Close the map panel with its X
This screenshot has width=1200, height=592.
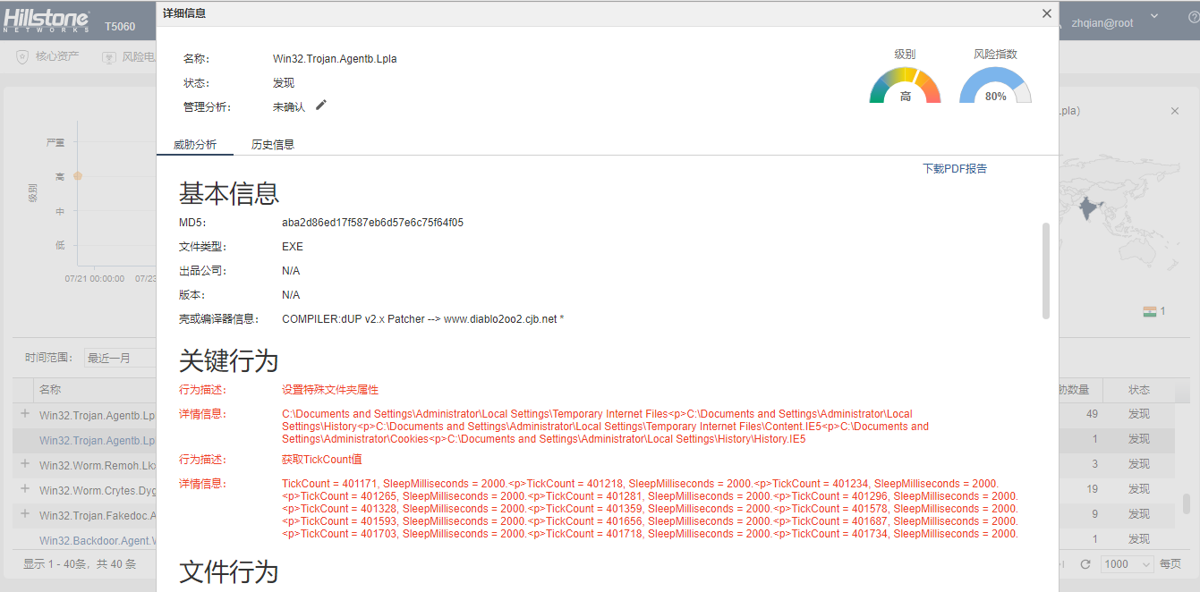pos(1175,111)
